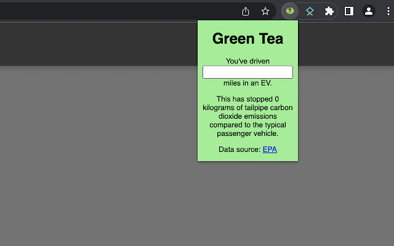Bookmark this page with the star icon

265,11
